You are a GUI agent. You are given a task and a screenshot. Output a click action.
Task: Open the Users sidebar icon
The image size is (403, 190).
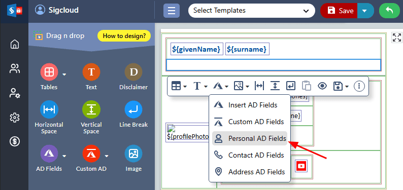click(14, 69)
